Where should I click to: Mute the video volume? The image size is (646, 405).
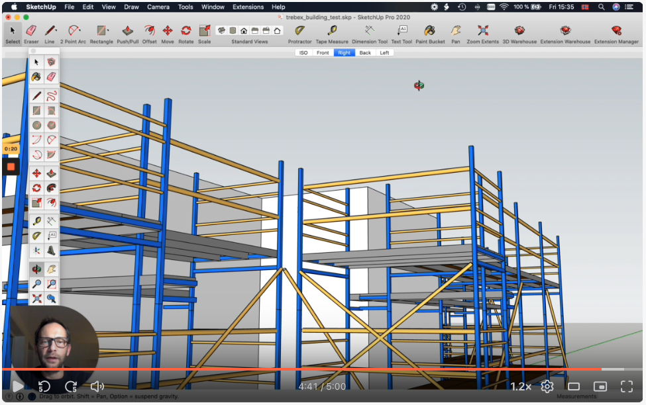click(x=97, y=386)
